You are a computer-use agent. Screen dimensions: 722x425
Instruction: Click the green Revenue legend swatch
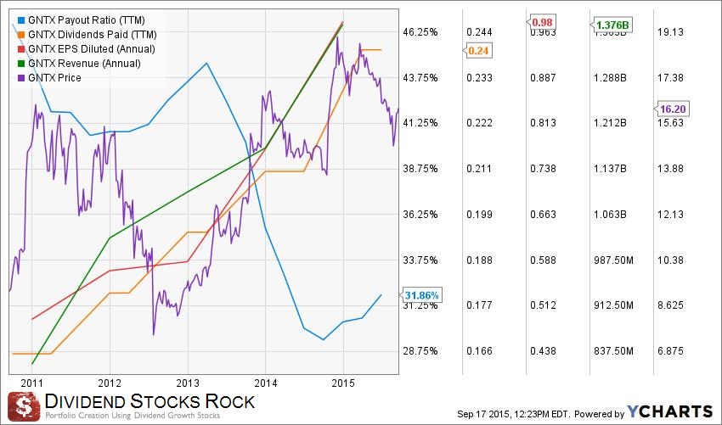pyautogui.click(x=20, y=64)
